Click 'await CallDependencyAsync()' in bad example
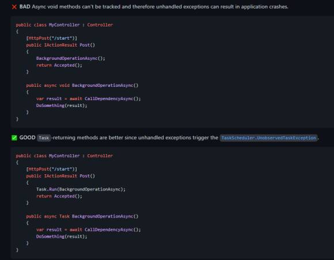Screen dimensions: 334x260 pyautogui.click(x=104, y=99)
